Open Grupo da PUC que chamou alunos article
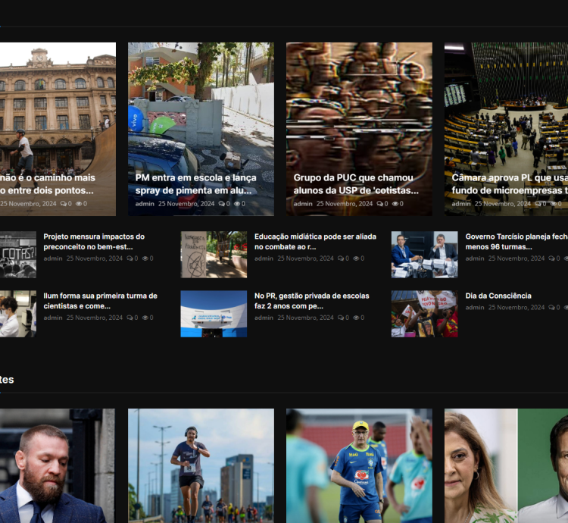Image resolution: width=568 pixels, height=523 pixels. 354,183
